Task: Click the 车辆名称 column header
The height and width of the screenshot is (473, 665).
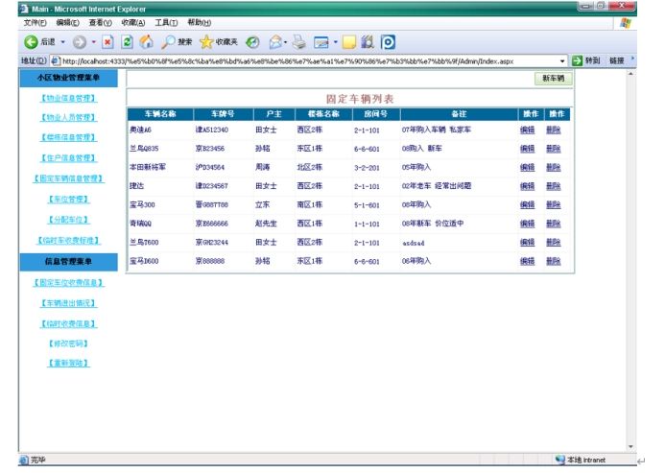Action: point(160,114)
